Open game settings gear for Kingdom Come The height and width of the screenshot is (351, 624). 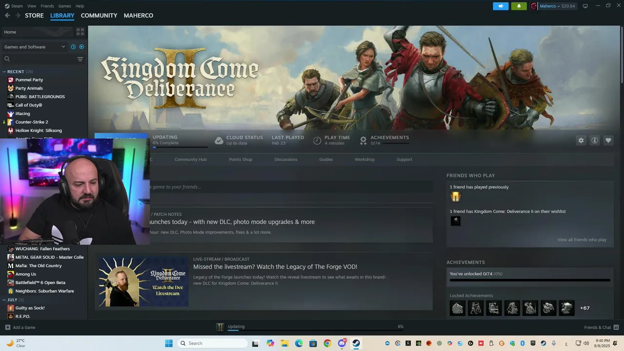click(x=581, y=140)
